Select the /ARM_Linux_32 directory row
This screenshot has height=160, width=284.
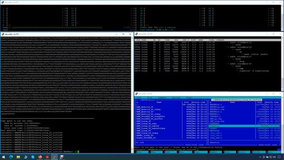pos(171,121)
